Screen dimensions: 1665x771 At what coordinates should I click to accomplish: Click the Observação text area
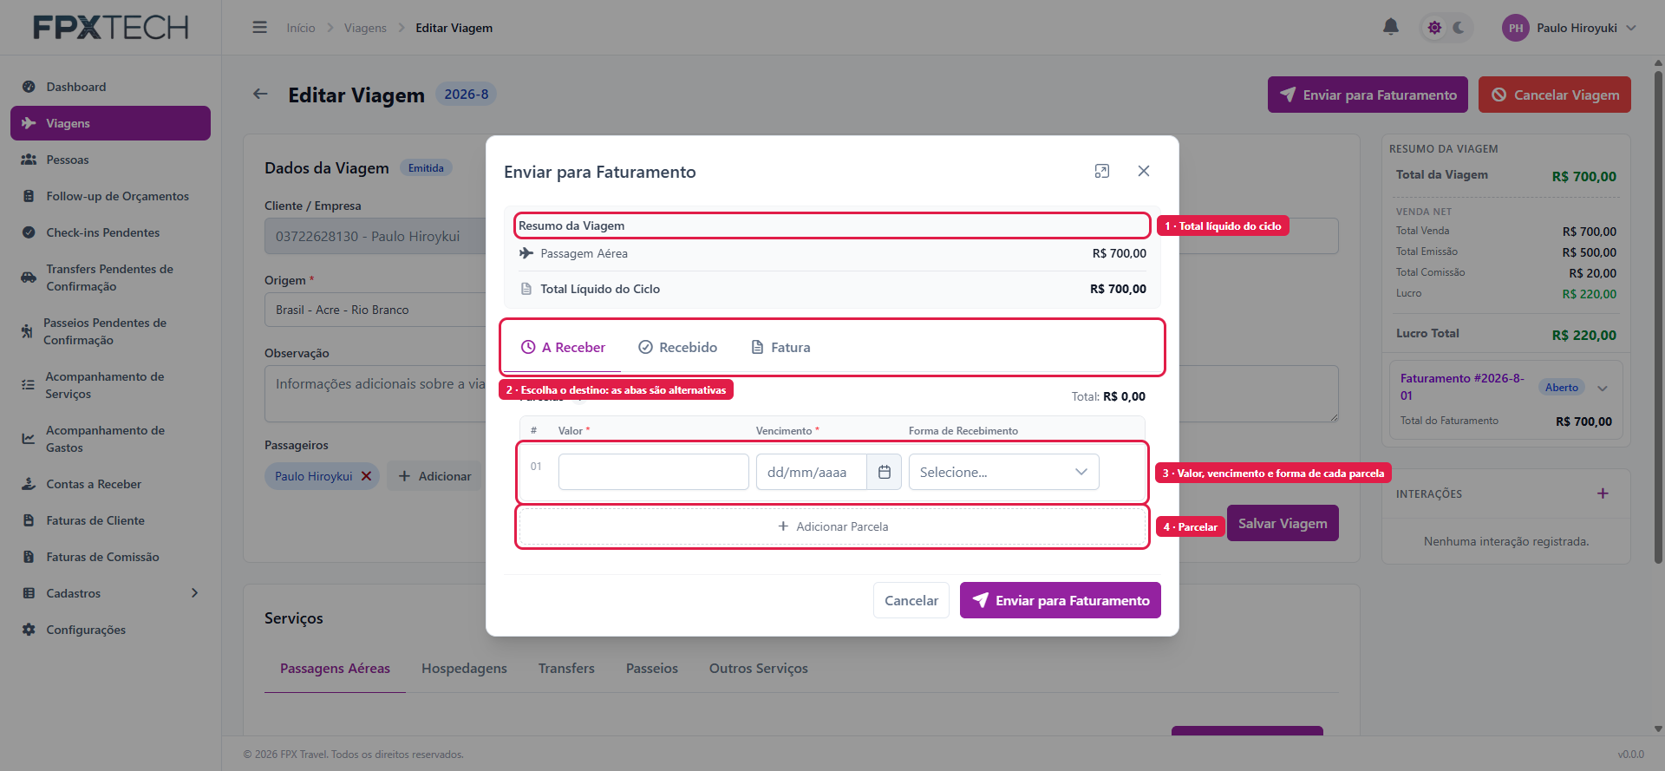pyautogui.click(x=375, y=394)
